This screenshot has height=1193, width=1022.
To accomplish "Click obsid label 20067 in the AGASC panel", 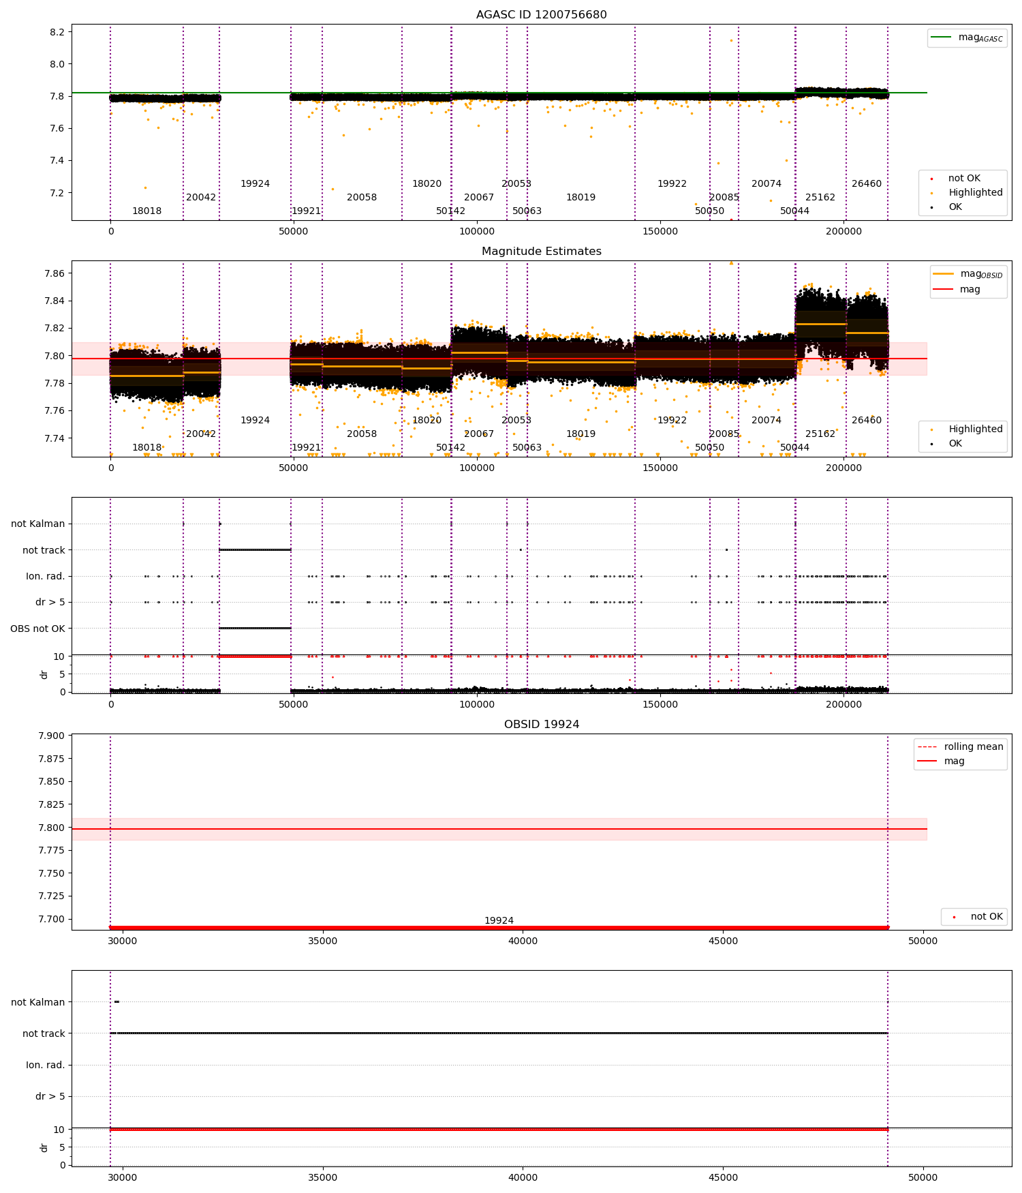I will [479, 198].
